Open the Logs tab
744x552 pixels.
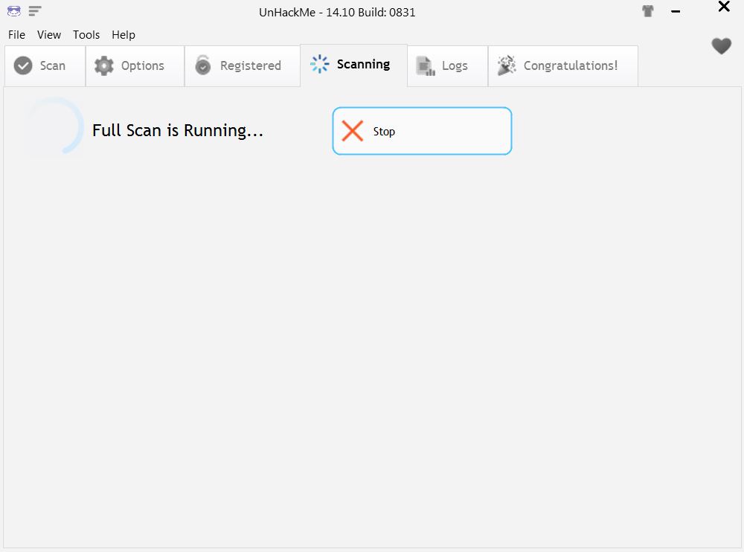[x=447, y=66]
